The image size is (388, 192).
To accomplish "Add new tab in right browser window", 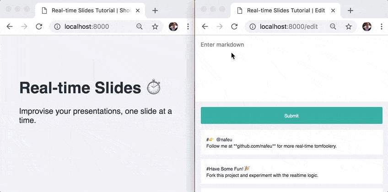I will 350,11.
